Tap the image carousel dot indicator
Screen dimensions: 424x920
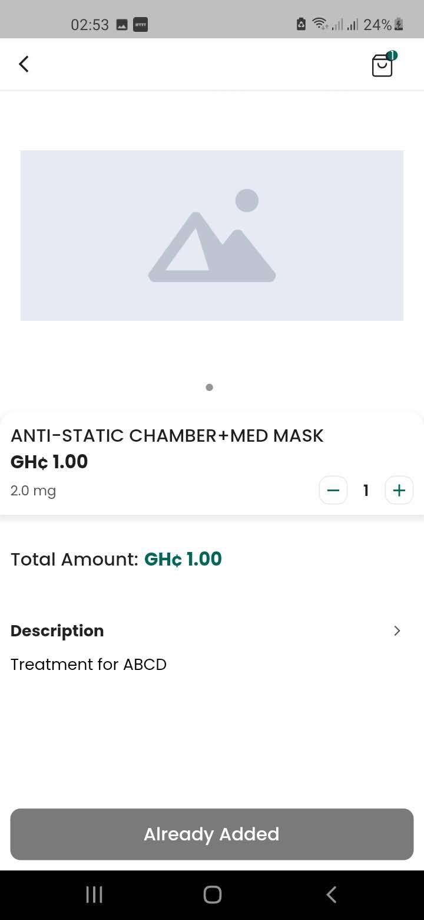(209, 387)
